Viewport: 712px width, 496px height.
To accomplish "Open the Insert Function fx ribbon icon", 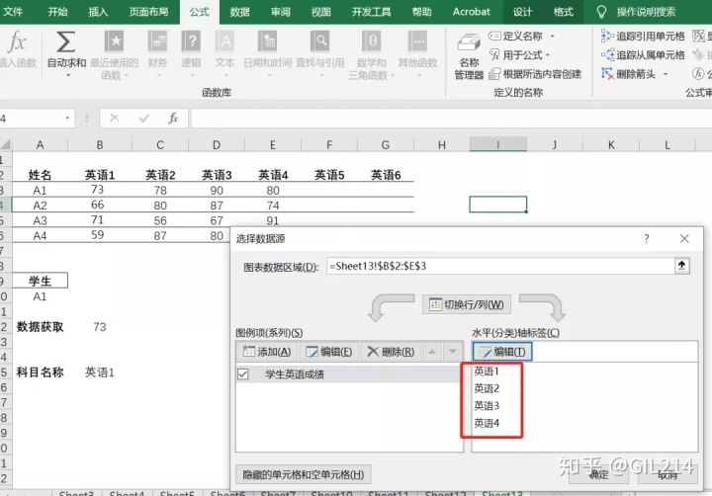I will coord(17,42).
